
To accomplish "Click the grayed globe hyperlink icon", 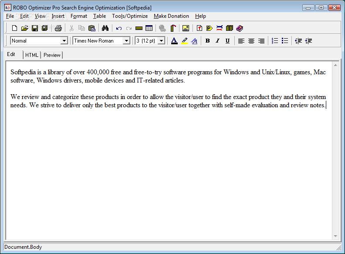I will tap(162, 28).
